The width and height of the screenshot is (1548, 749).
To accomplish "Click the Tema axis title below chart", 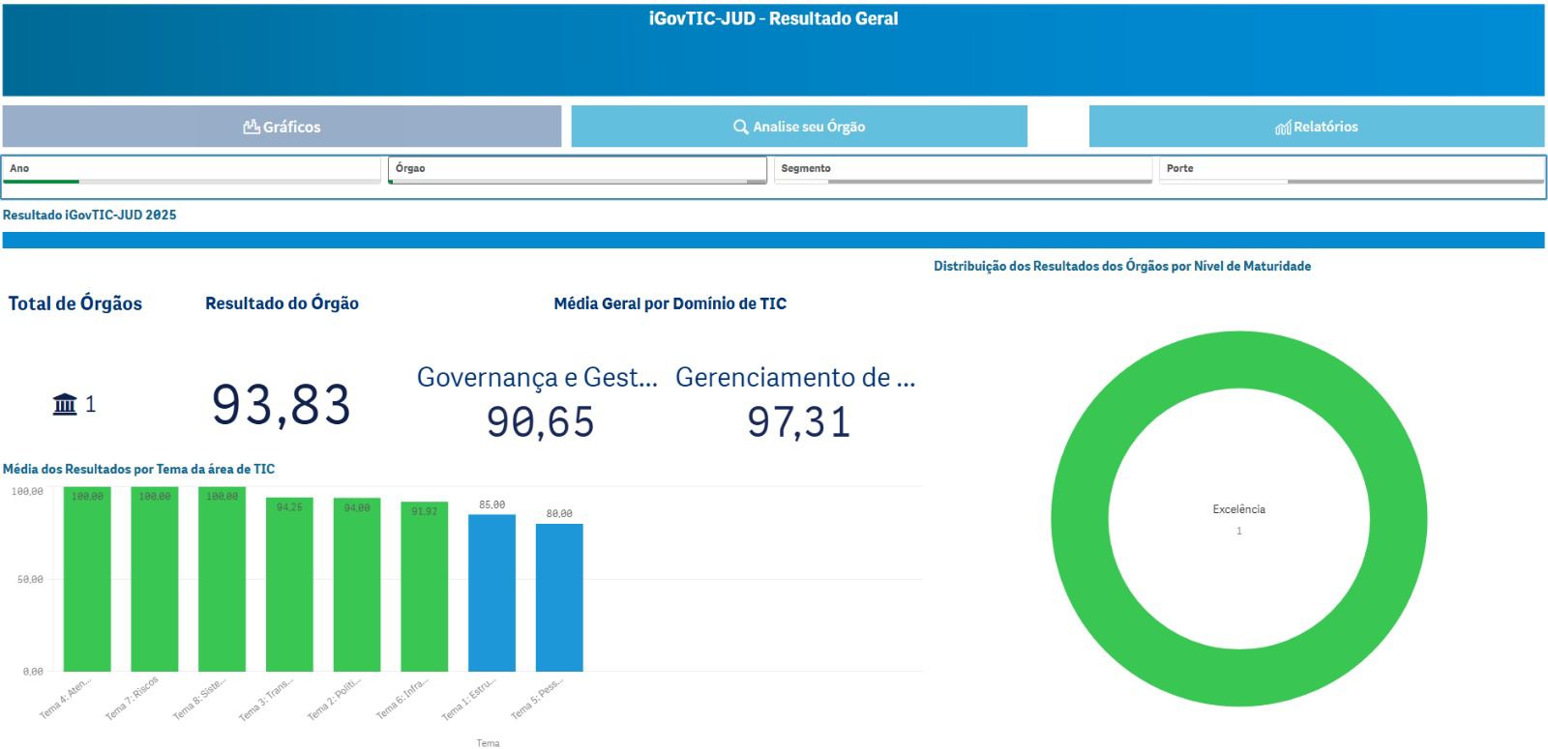I will coord(488,742).
